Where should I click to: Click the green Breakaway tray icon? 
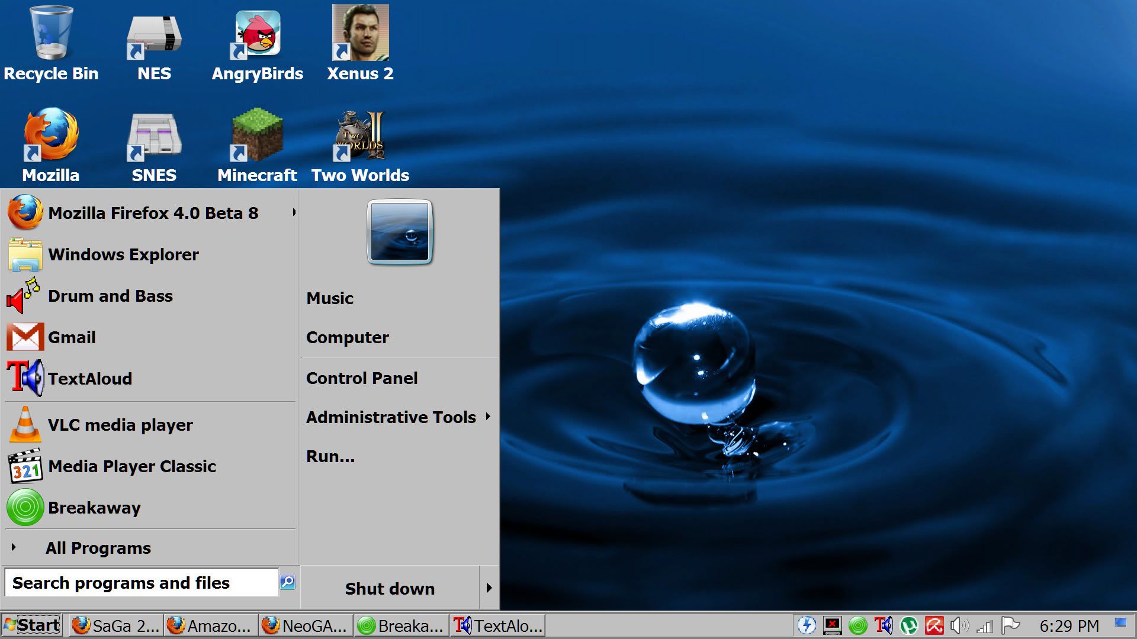857,625
